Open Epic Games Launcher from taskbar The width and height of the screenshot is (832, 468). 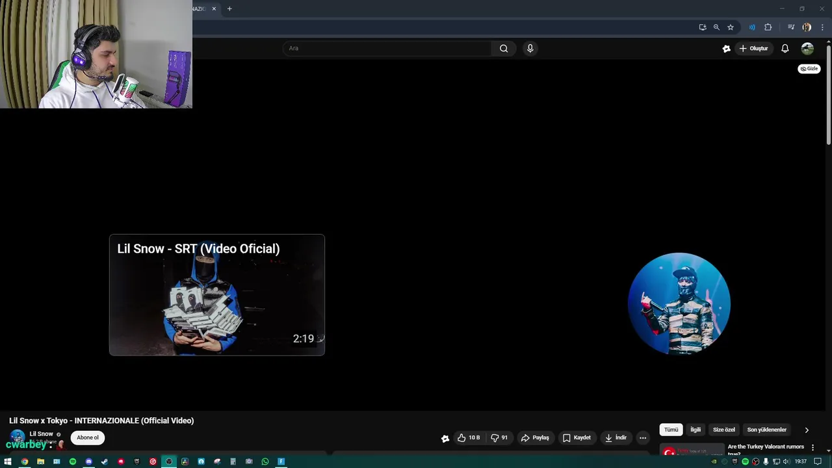[x=136, y=461]
